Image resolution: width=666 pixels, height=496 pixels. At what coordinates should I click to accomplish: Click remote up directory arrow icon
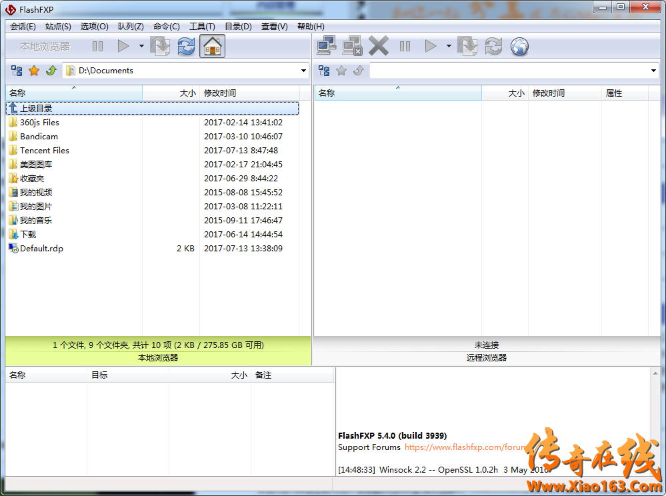point(359,71)
